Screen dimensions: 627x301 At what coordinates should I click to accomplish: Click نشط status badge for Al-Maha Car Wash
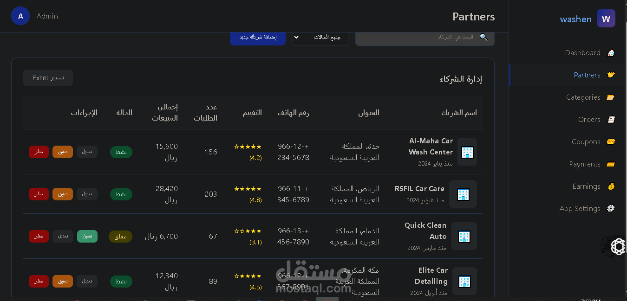coord(121,152)
